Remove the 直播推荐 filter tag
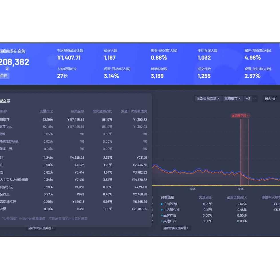280x280 pixels. 240,99
